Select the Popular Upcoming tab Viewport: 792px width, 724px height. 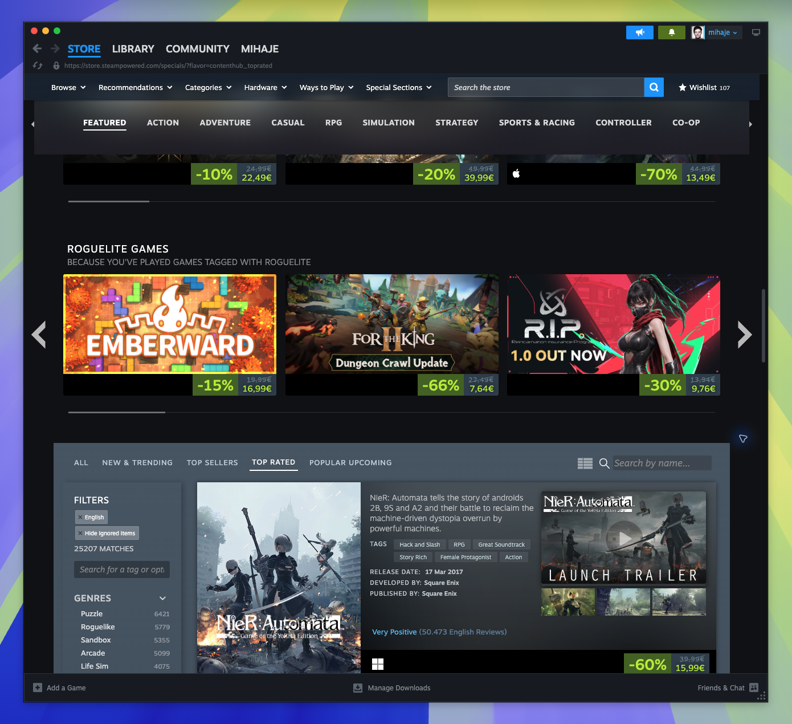click(x=350, y=462)
